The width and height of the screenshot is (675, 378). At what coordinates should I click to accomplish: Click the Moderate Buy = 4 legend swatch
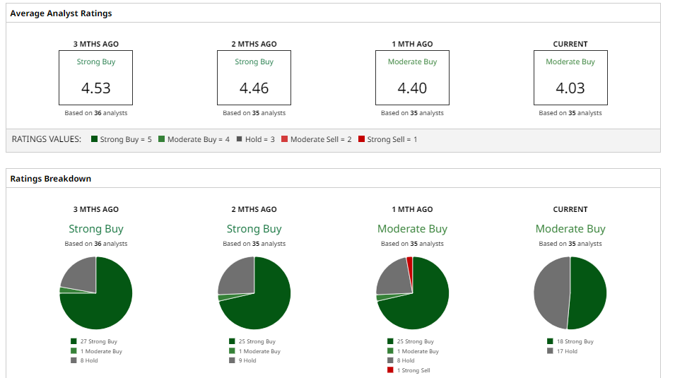[161, 140]
